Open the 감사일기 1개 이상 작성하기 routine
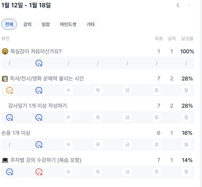 point(37,106)
